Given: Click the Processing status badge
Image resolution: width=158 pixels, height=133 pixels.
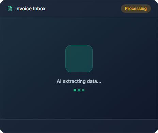Looking at the screenshot, I should pyautogui.click(x=136, y=9).
